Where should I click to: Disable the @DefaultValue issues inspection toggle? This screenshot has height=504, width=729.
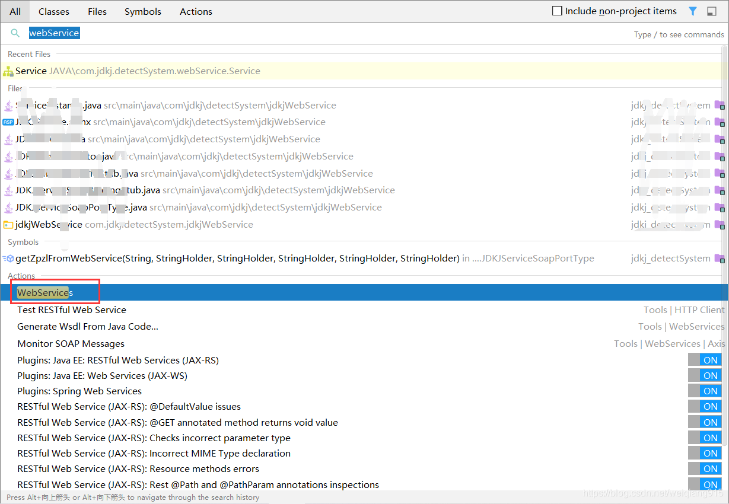(x=705, y=406)
